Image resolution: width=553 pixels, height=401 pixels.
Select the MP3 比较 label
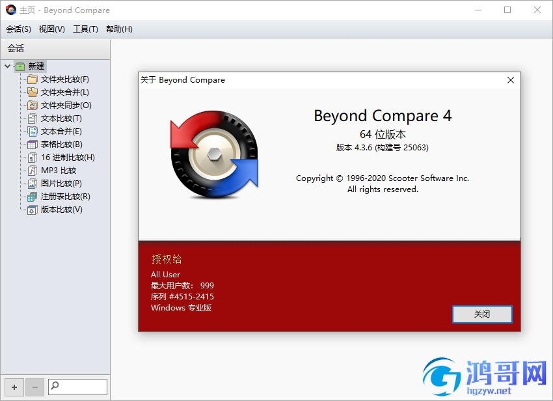point(59,171)
